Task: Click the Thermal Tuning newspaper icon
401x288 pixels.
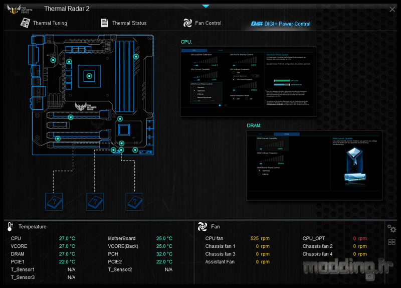Action: (x=25, y=23)
